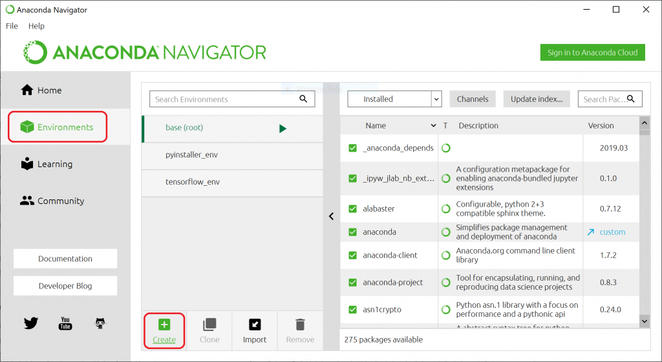Click the Name column sort chevron
The image size is (662, 362).
coord(433,126)
